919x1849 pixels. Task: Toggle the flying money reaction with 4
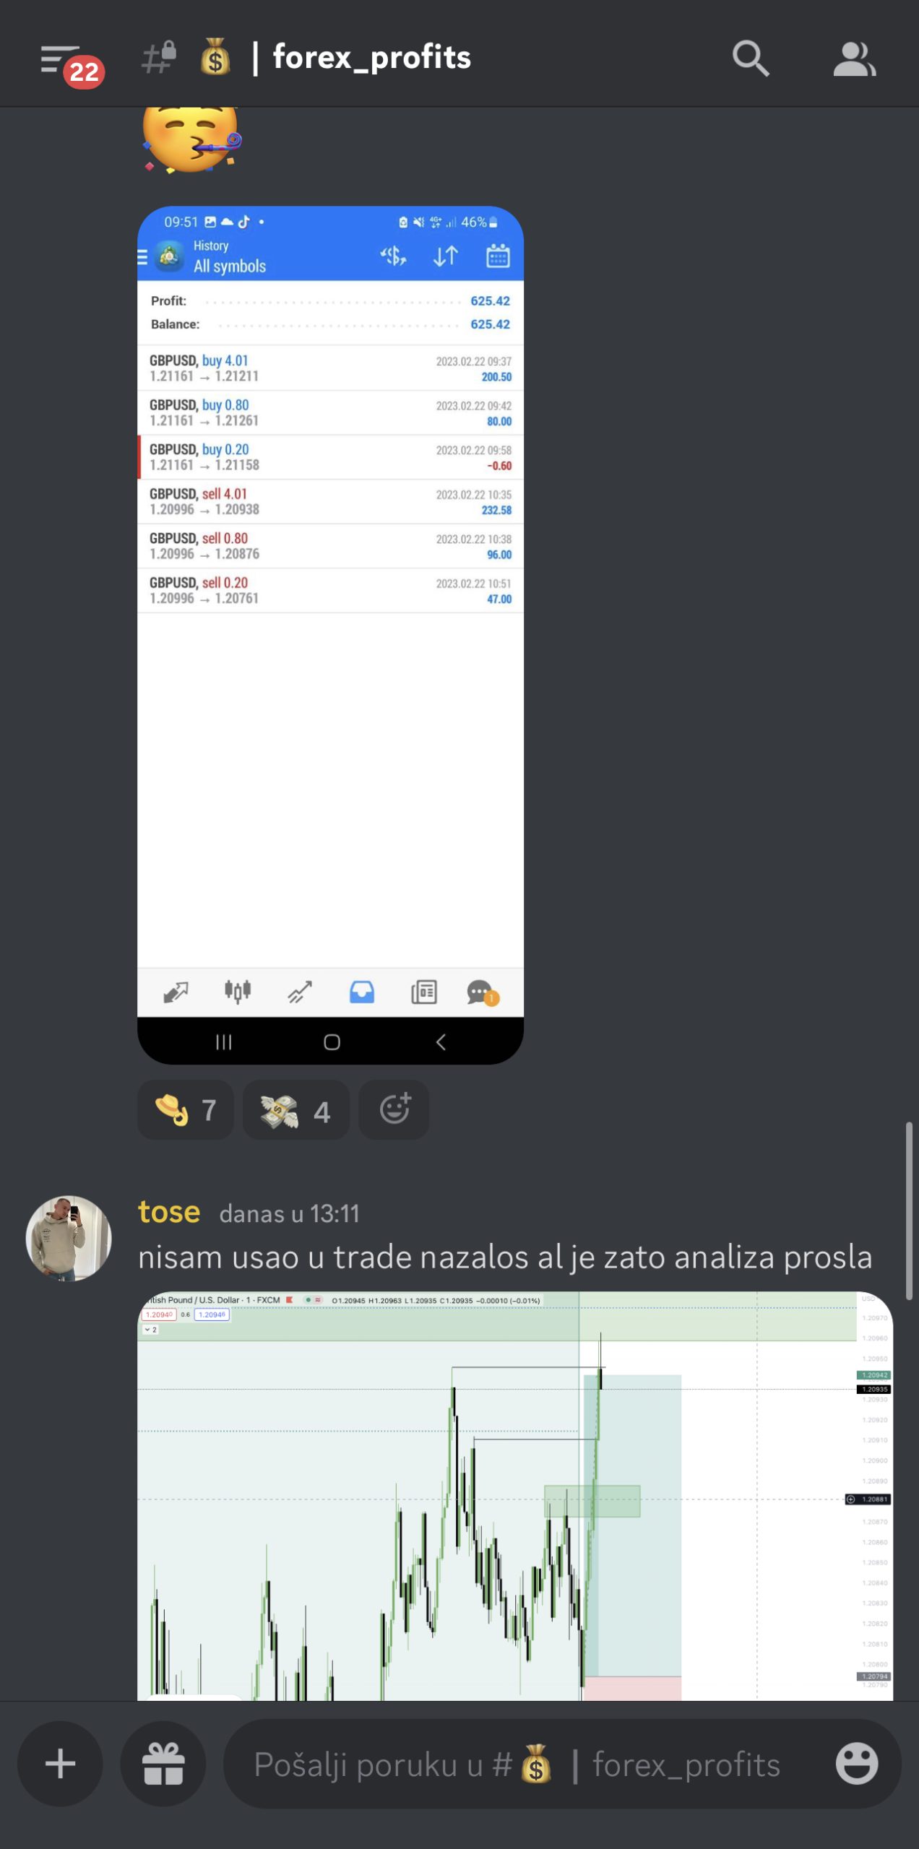296,1109
